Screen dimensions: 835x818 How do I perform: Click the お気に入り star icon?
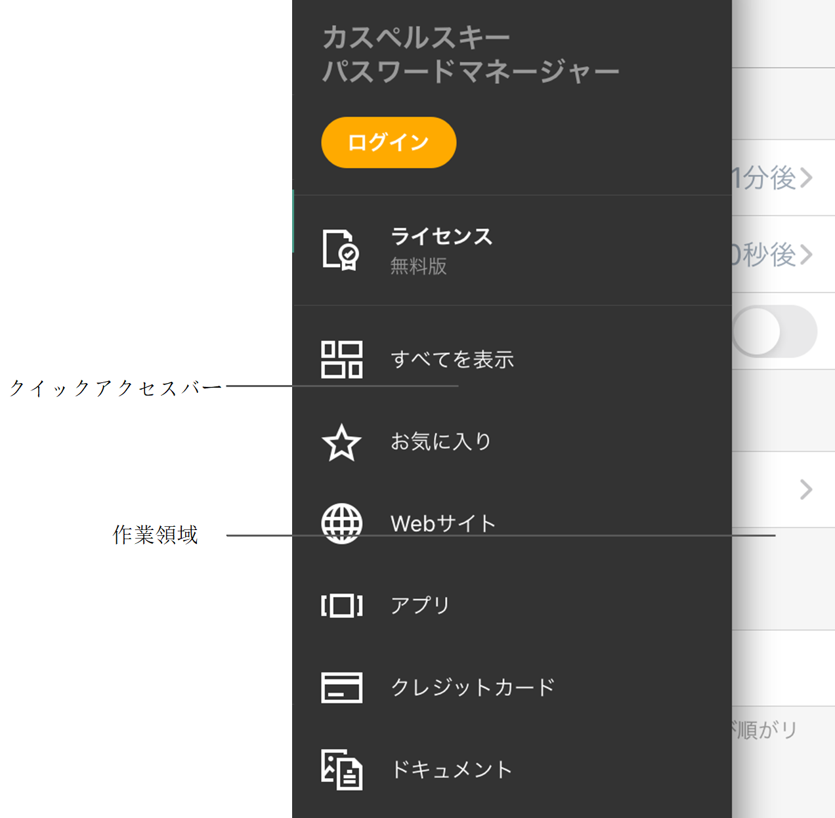(x=341, y=442)
